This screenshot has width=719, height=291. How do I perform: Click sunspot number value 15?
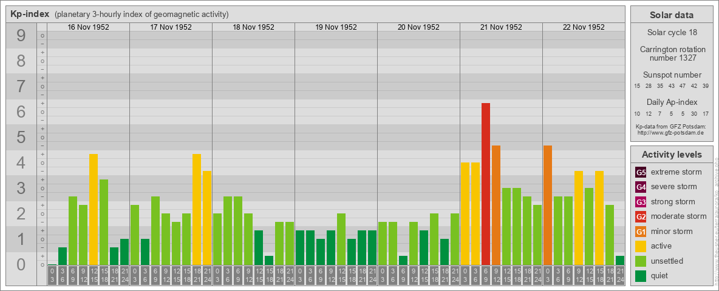click(x=638, y=86)
